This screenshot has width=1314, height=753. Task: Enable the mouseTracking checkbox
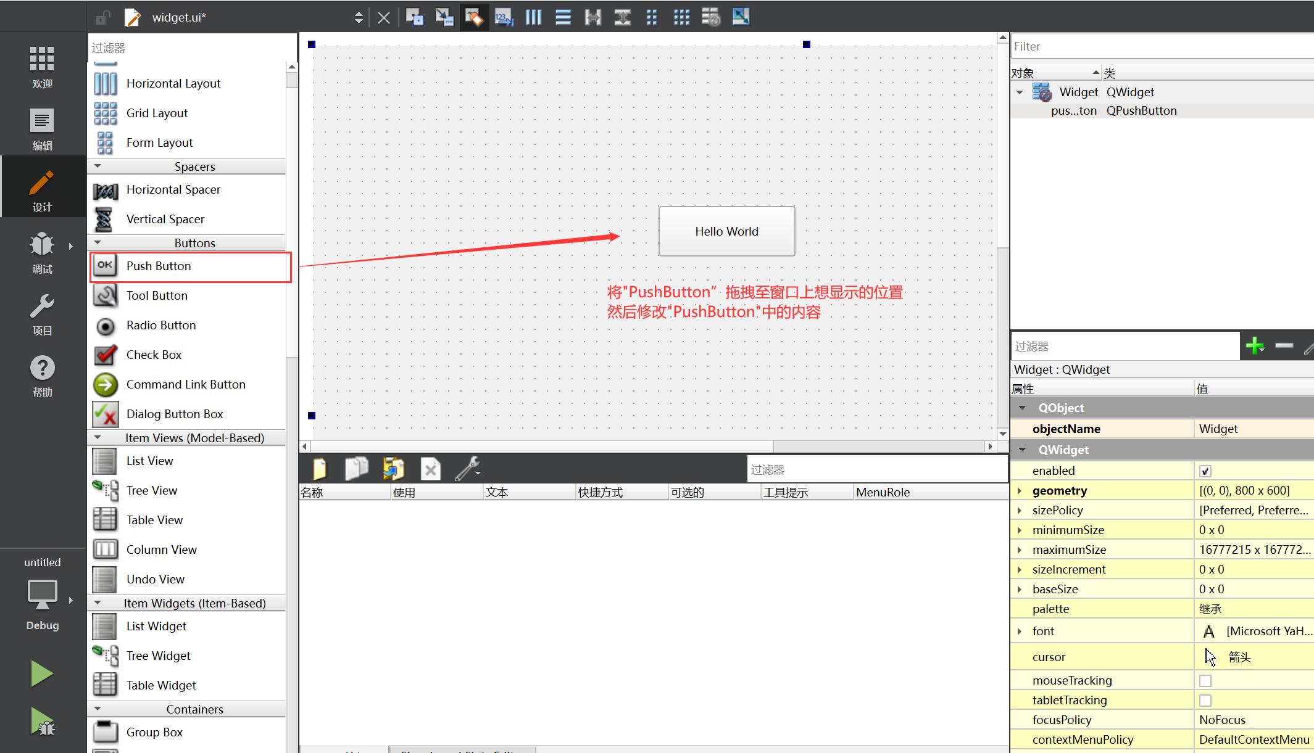click(1205, 681)
